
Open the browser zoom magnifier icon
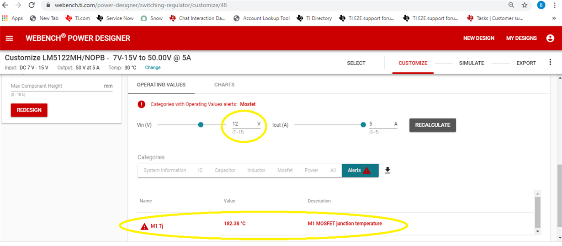pyautogui.click(x=511, y=5)
